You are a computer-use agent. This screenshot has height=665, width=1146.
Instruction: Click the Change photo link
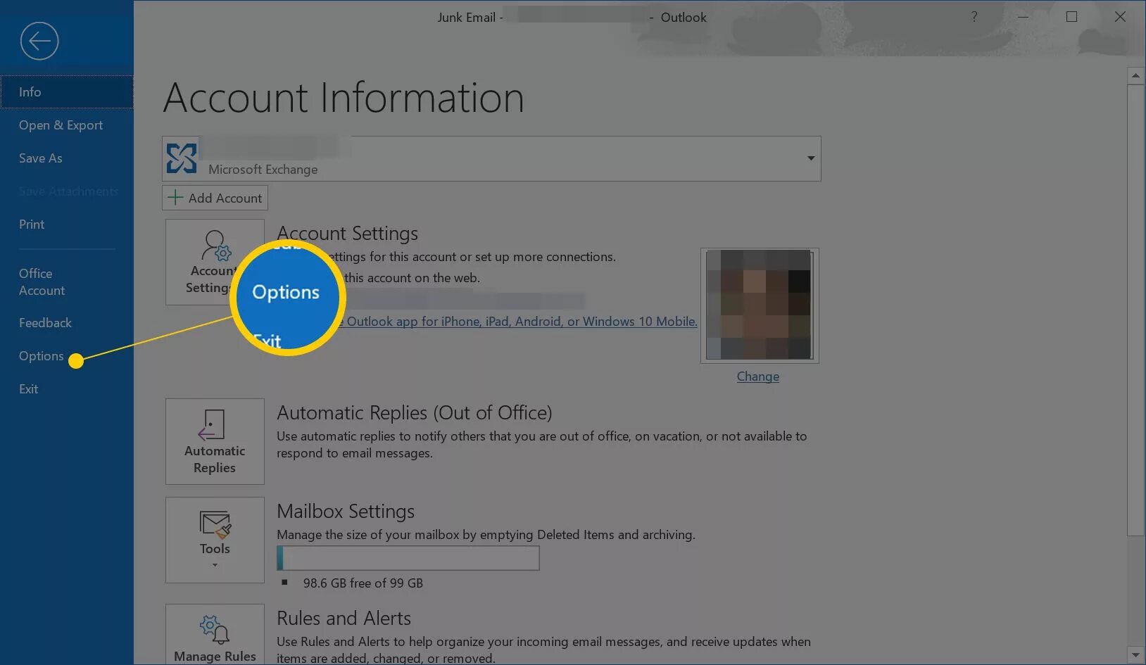758,376
